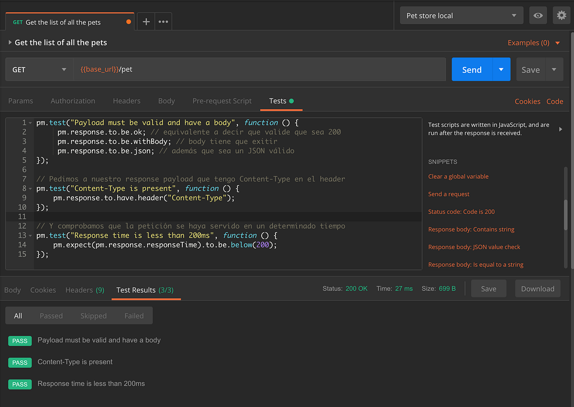The image size is (574, 407).
Task: Show Skipped tests in results filter
Action: pos(93,316)
